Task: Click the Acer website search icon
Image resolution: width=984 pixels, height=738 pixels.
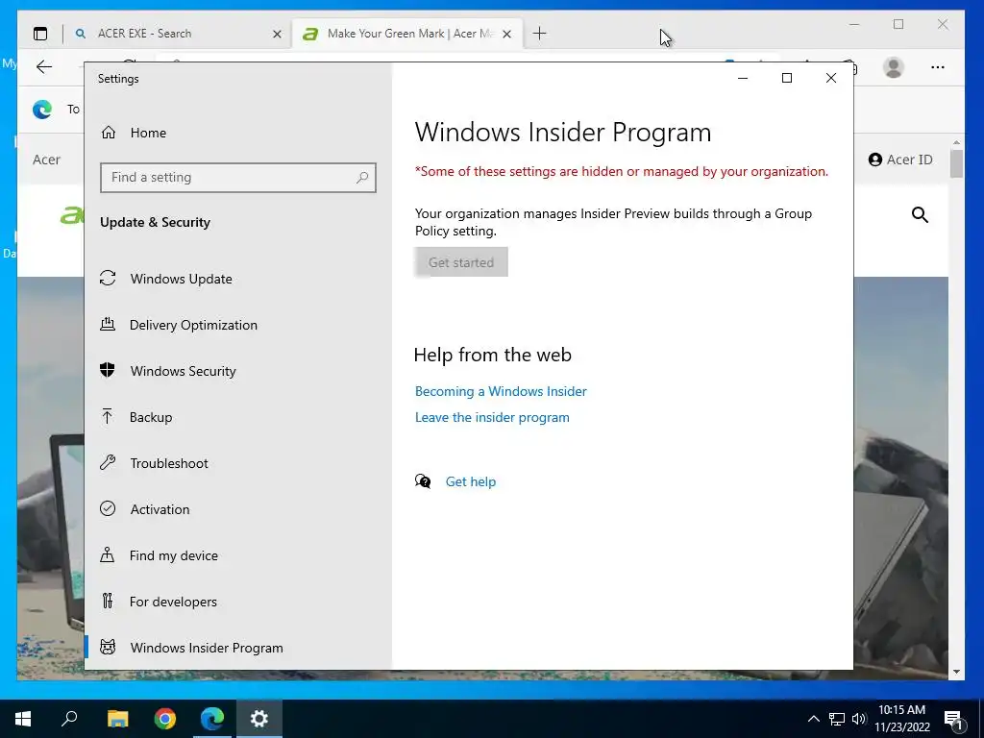Action: (x=920, y=215)
